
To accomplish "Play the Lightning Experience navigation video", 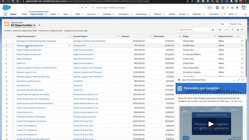I will click(x=211, y=124).
